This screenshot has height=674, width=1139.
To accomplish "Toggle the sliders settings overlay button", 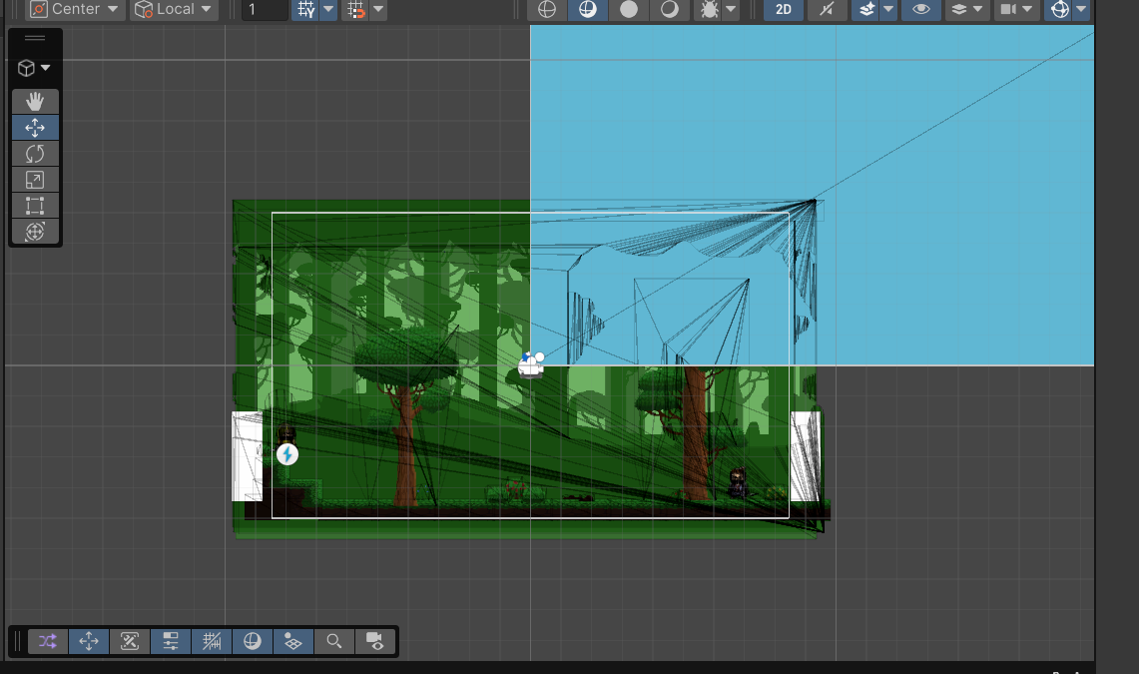I will pos(171,641).
